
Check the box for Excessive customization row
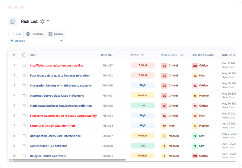tap(24, 116)
